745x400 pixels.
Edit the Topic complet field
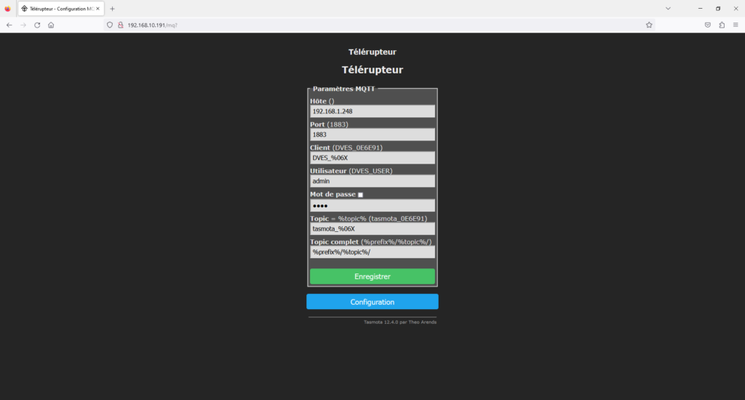(x=372, y=252)
